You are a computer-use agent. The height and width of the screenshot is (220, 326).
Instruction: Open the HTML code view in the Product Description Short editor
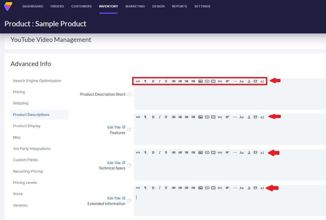(138, 81)
